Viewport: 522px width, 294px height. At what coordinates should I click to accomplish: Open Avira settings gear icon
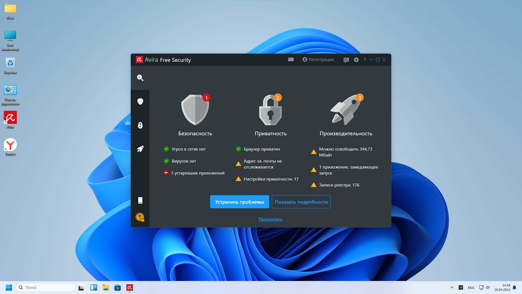pyautogui.click(x=356, y=60)
